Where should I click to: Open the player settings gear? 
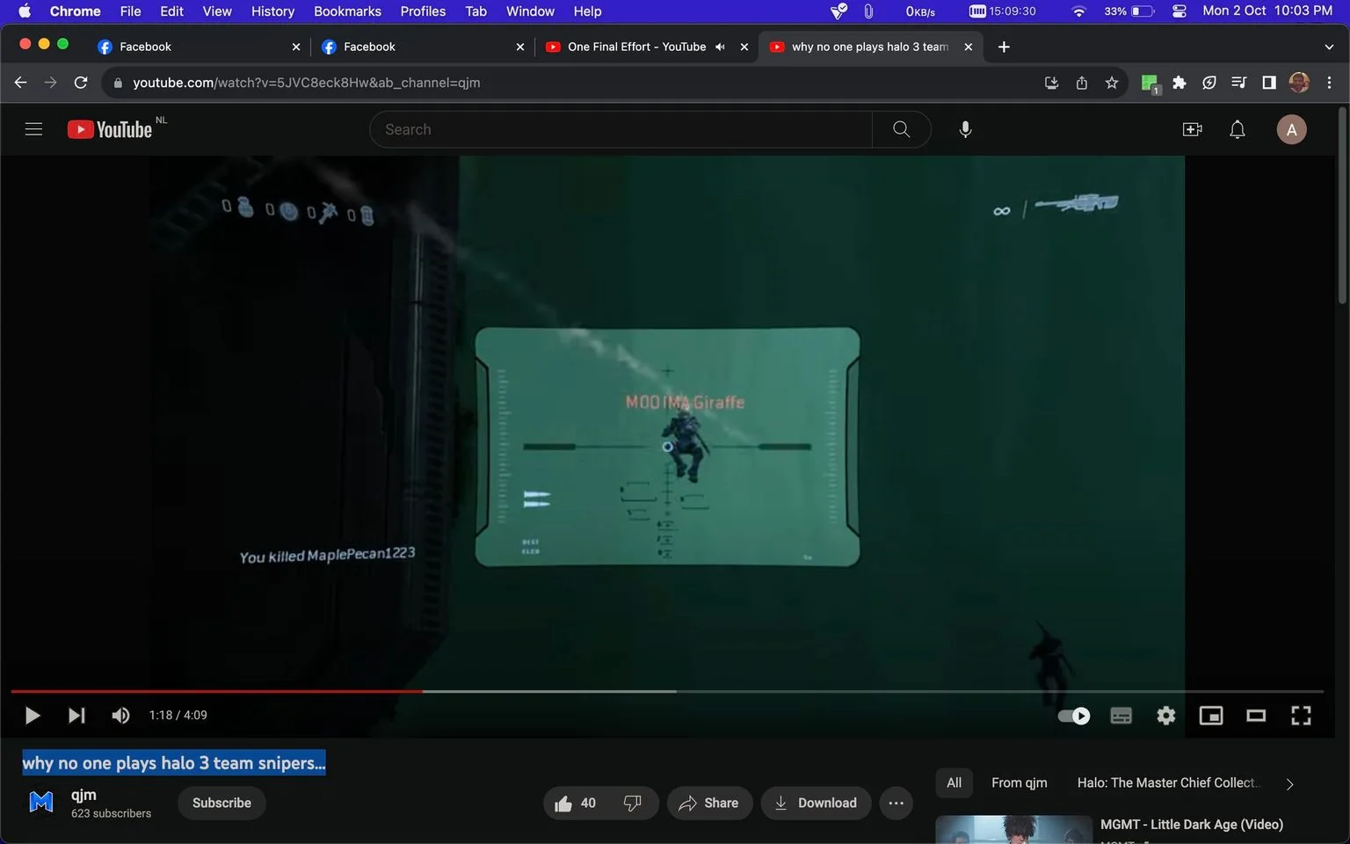click(1165, 716)
